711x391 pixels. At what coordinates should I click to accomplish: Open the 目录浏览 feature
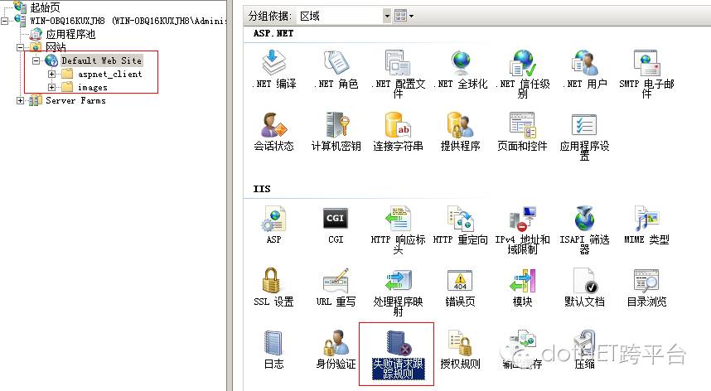pyautogui.click(x=646, y=287)
